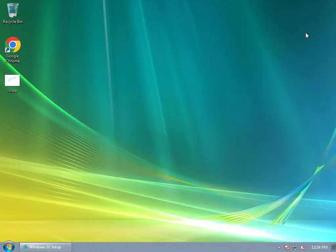Open the Windows Start orb

pos(9,247)
